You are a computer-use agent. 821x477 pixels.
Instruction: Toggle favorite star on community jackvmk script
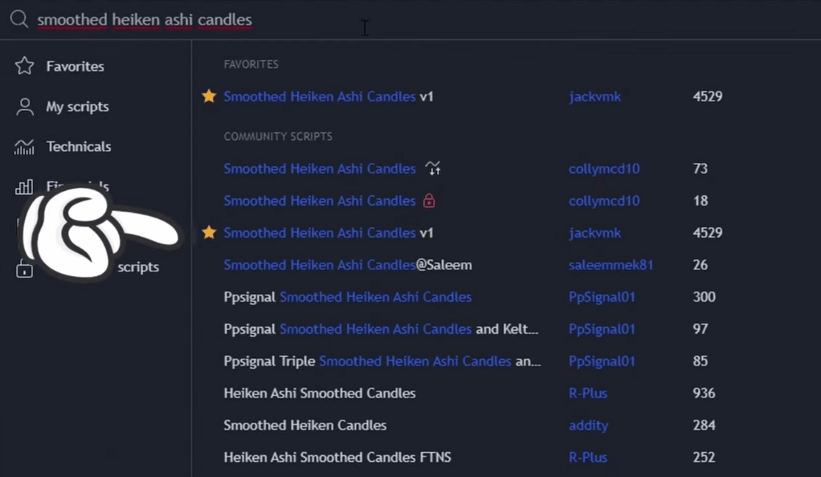tap(209, 233)
